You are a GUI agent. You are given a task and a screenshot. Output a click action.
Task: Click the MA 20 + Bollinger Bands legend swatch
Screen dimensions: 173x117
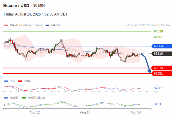pyautogui.click(x=6, y=25)
